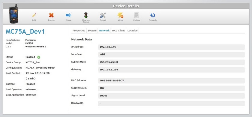The height and width of the screenshot is (117, 252).
Task: Refresh device details with Refresh icon
Action: click(152, 15)
